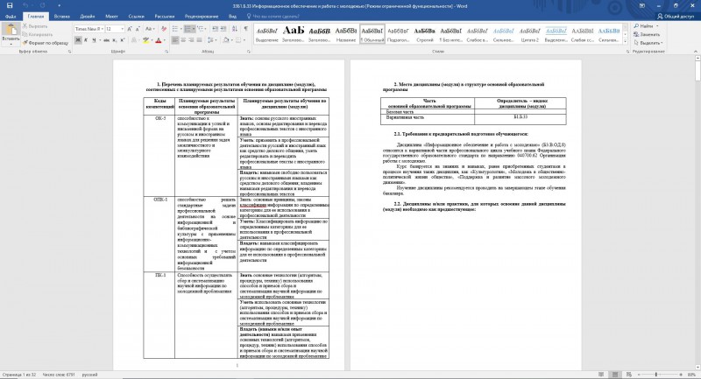Image resolution: width=701 pixels, height=379 pixels.
Task: Expand the styles gallery with More arrow
Action: pos(626,41)
